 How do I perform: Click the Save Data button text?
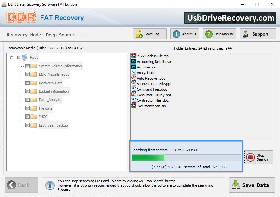point(255,185)
